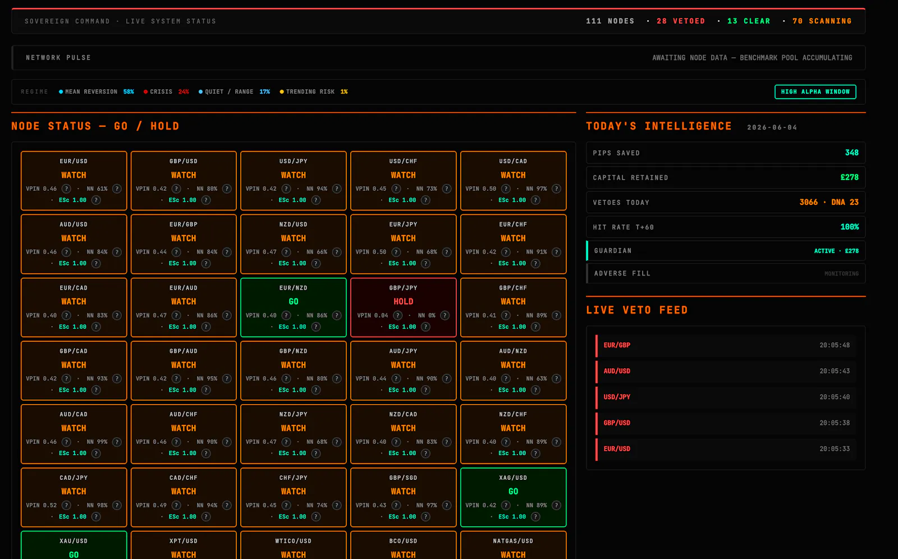Select the 2026-06-04 date label
898x559 pixels.
coord(772,127)
